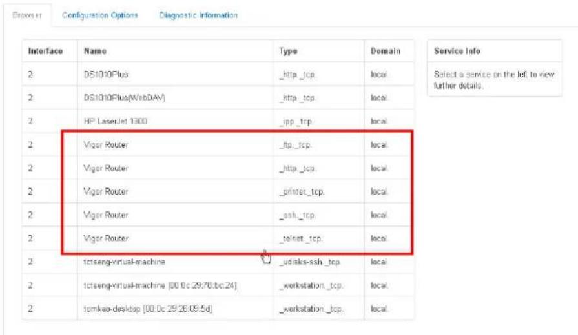Click the Service Info panel heading

(457, 51)
